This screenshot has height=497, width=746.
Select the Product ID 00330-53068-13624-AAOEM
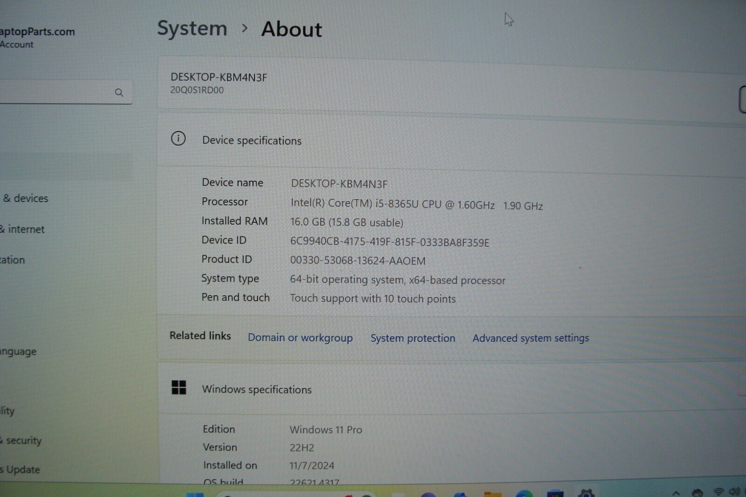tap(358, 261)
